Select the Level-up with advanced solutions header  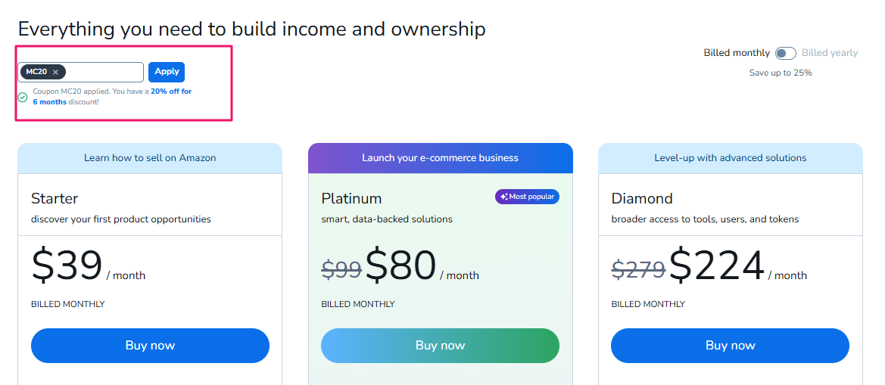(x=731, y=158)
